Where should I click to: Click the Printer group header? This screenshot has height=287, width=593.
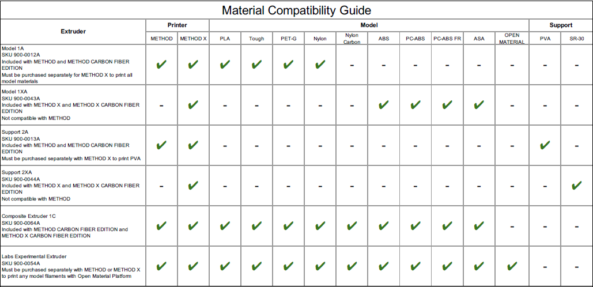click(177, 25)
